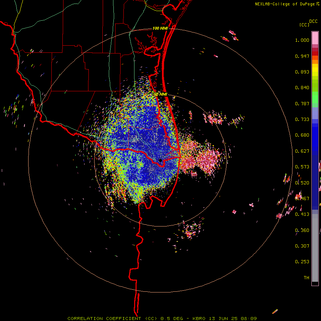Screen dimensions: 321x321
Task: Click the NEXLAB-College of DuPage label
Action: pyautogui.click(x=285, y=4)
